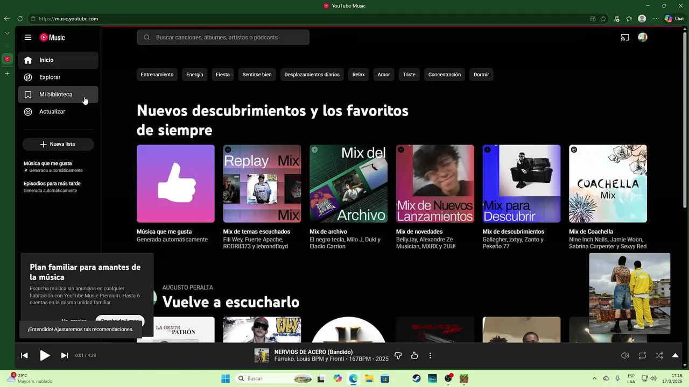Open Explorar in sidebar
Image resolution: width=689 pixels, height=387 pixels.
[58, 77]
